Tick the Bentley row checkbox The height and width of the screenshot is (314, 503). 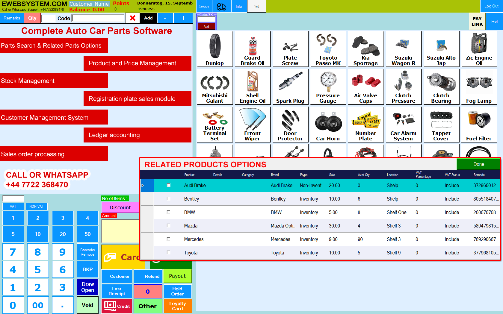tap(168, 198)
